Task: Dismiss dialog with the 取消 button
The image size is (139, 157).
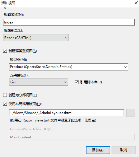Action: [x=124, y=150]
